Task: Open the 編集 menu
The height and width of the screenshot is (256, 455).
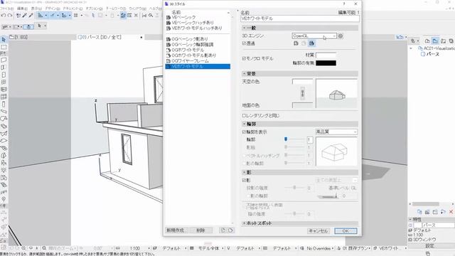Action: 22,9
